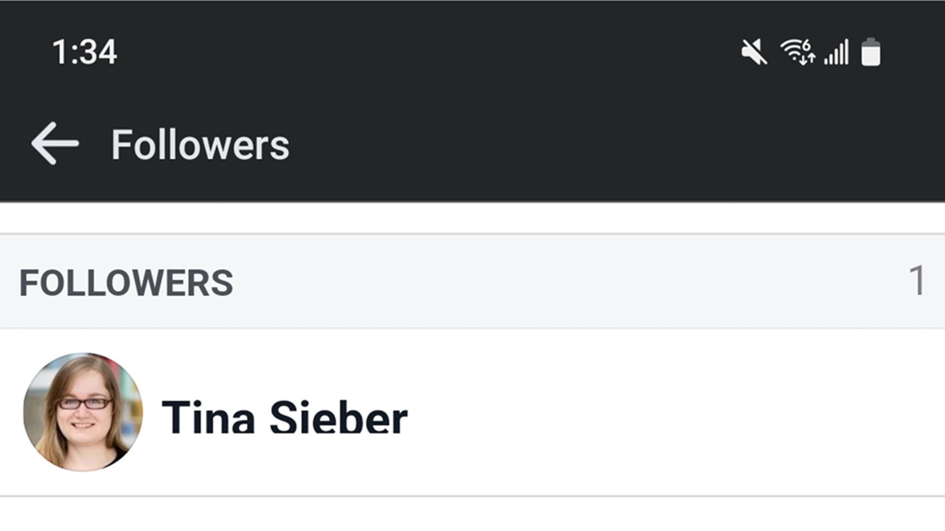This screenshot has width=945, height=531.
Task: Open Tina Sieber's profile picture
Action: click(83, 412)
